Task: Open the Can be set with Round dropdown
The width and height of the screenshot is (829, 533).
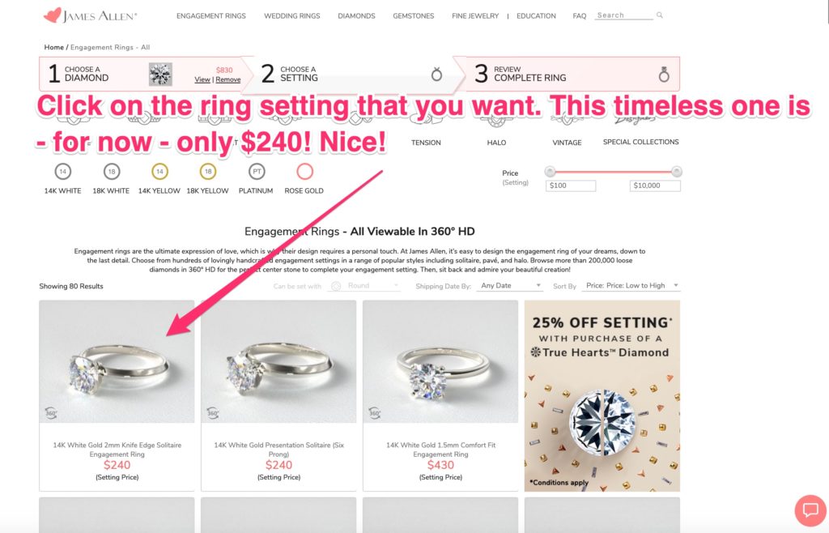Action: point(363,285)
